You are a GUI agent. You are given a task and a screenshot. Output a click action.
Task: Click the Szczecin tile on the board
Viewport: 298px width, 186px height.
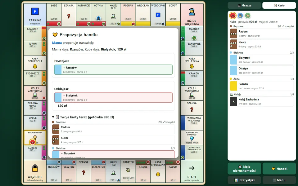[35, 33]
